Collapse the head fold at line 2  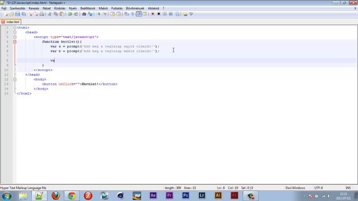pos(15,32)
